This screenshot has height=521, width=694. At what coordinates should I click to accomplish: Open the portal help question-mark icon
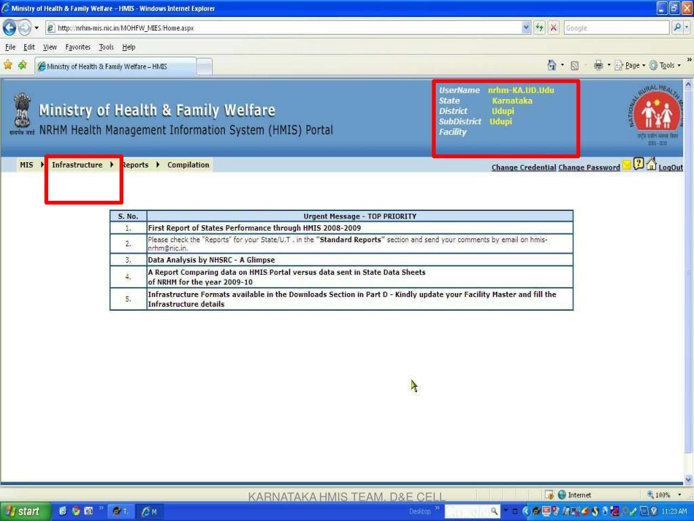638,163
